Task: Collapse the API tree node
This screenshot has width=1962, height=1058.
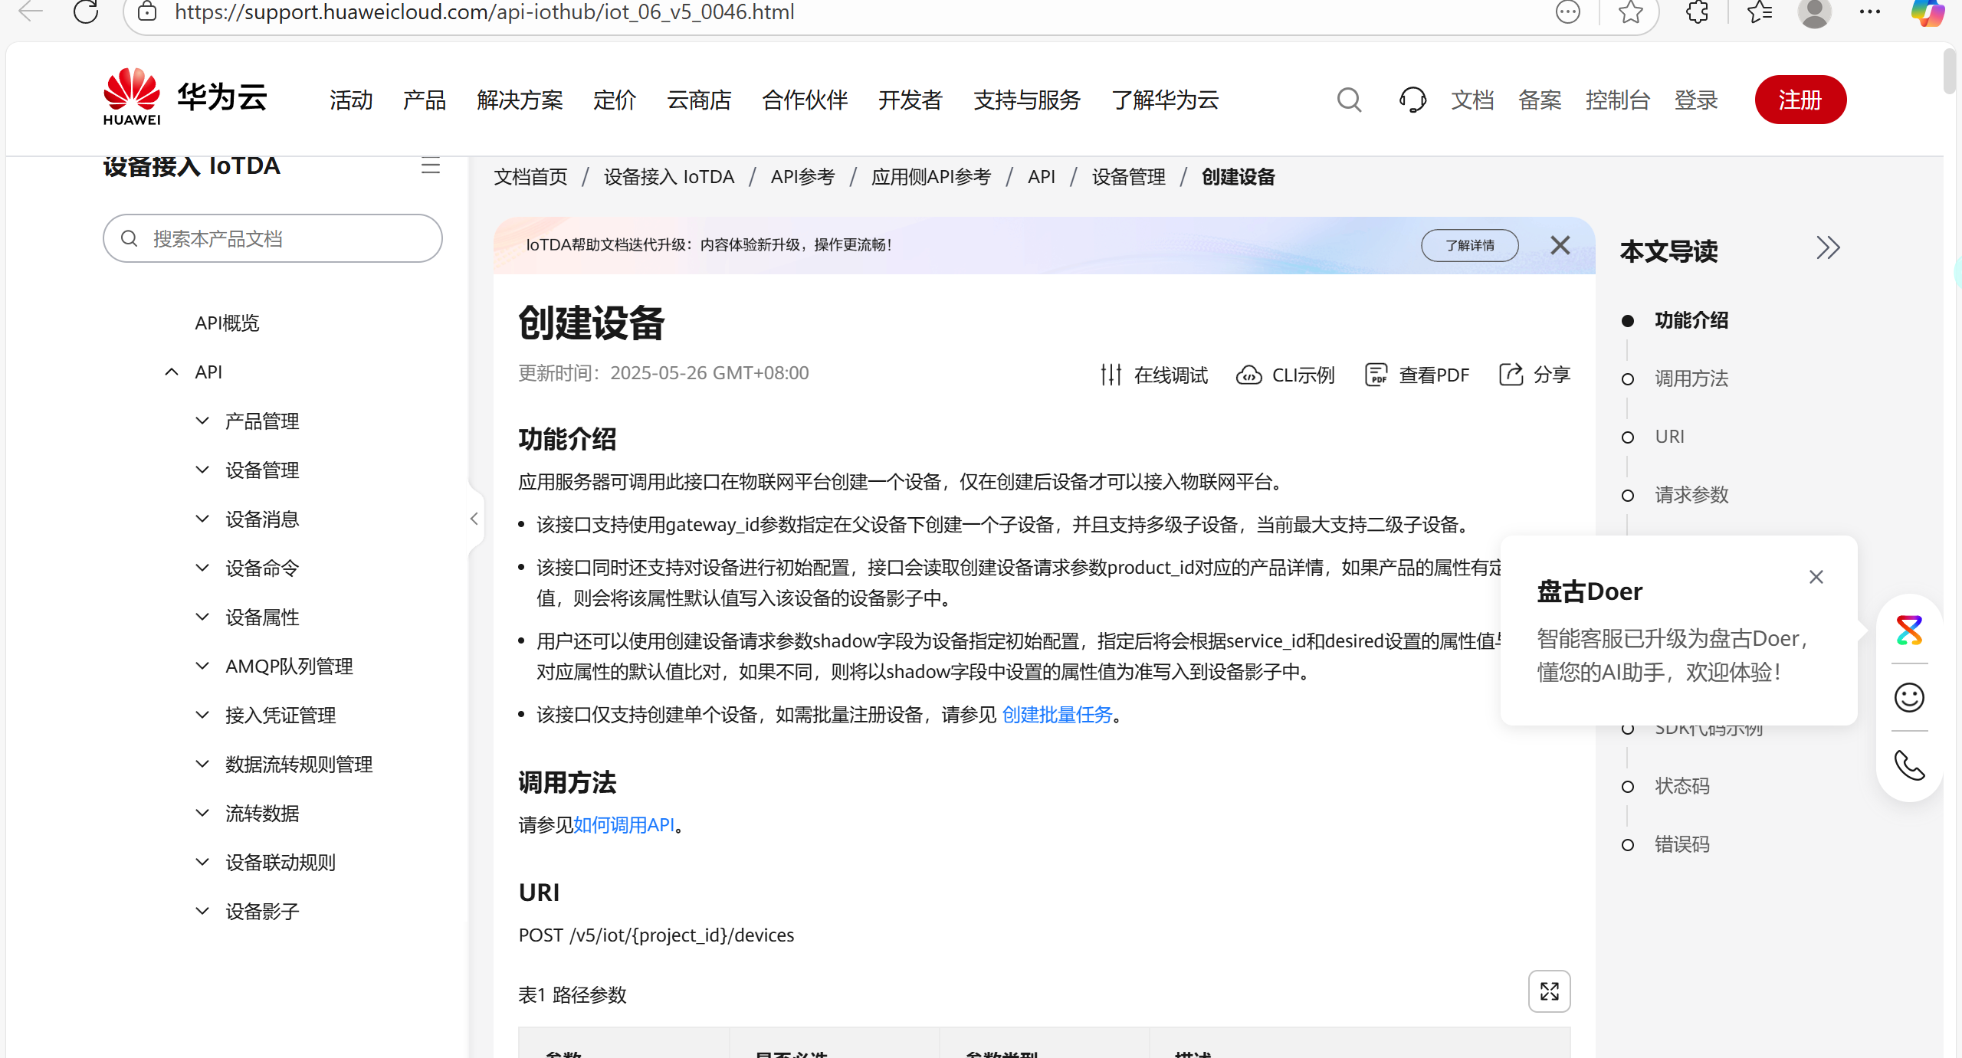Action: (172, 372)
